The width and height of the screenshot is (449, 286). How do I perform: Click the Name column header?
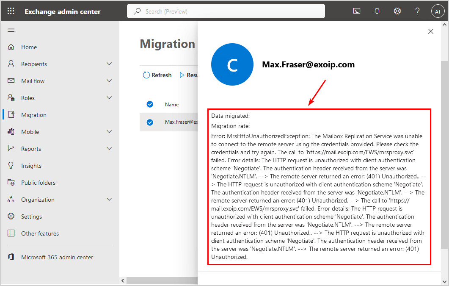point(172,105)
